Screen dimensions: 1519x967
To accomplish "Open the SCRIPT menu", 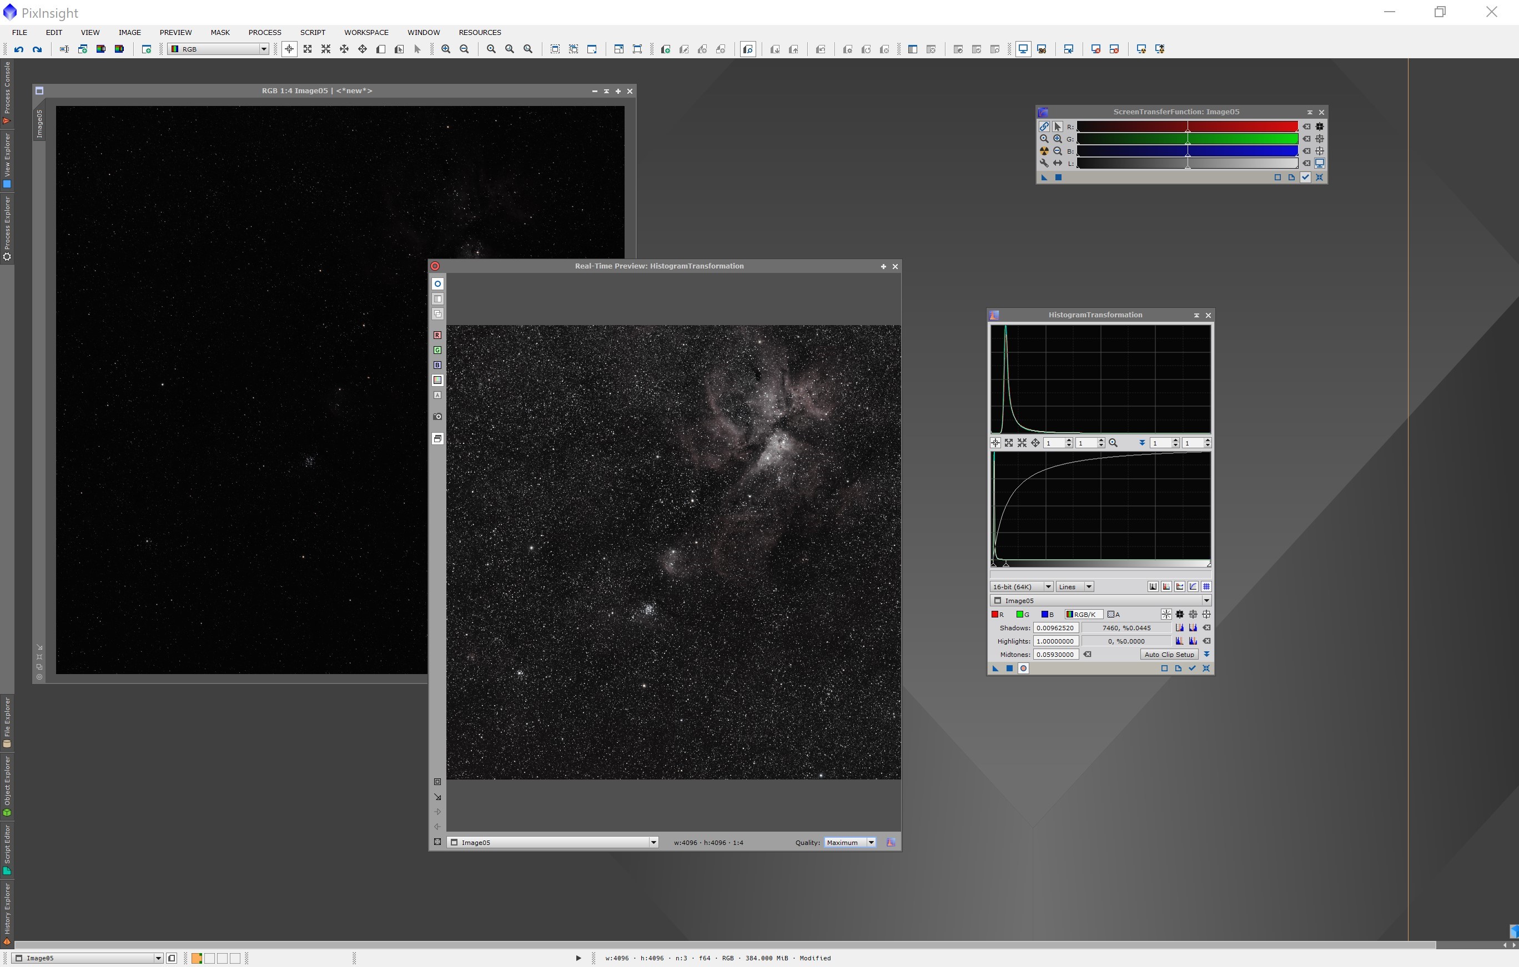I will point(313,32).
